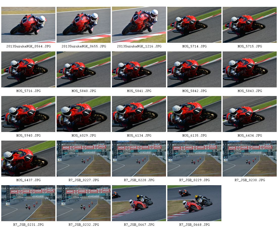Click thumbnail 2013SuzukaNGK_1216.JPG
The width and height of the screenshot is (278, 228).
pos(139,25)
